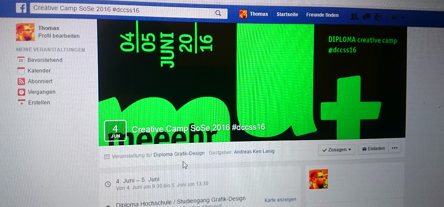This screenshot has width=444, height=207.
Task: Open privacy shortcuts lock icon
Action: click(395, 17)
